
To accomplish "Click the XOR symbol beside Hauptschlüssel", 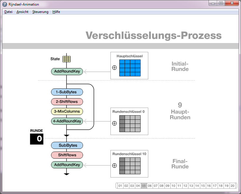I will point(114,68).
